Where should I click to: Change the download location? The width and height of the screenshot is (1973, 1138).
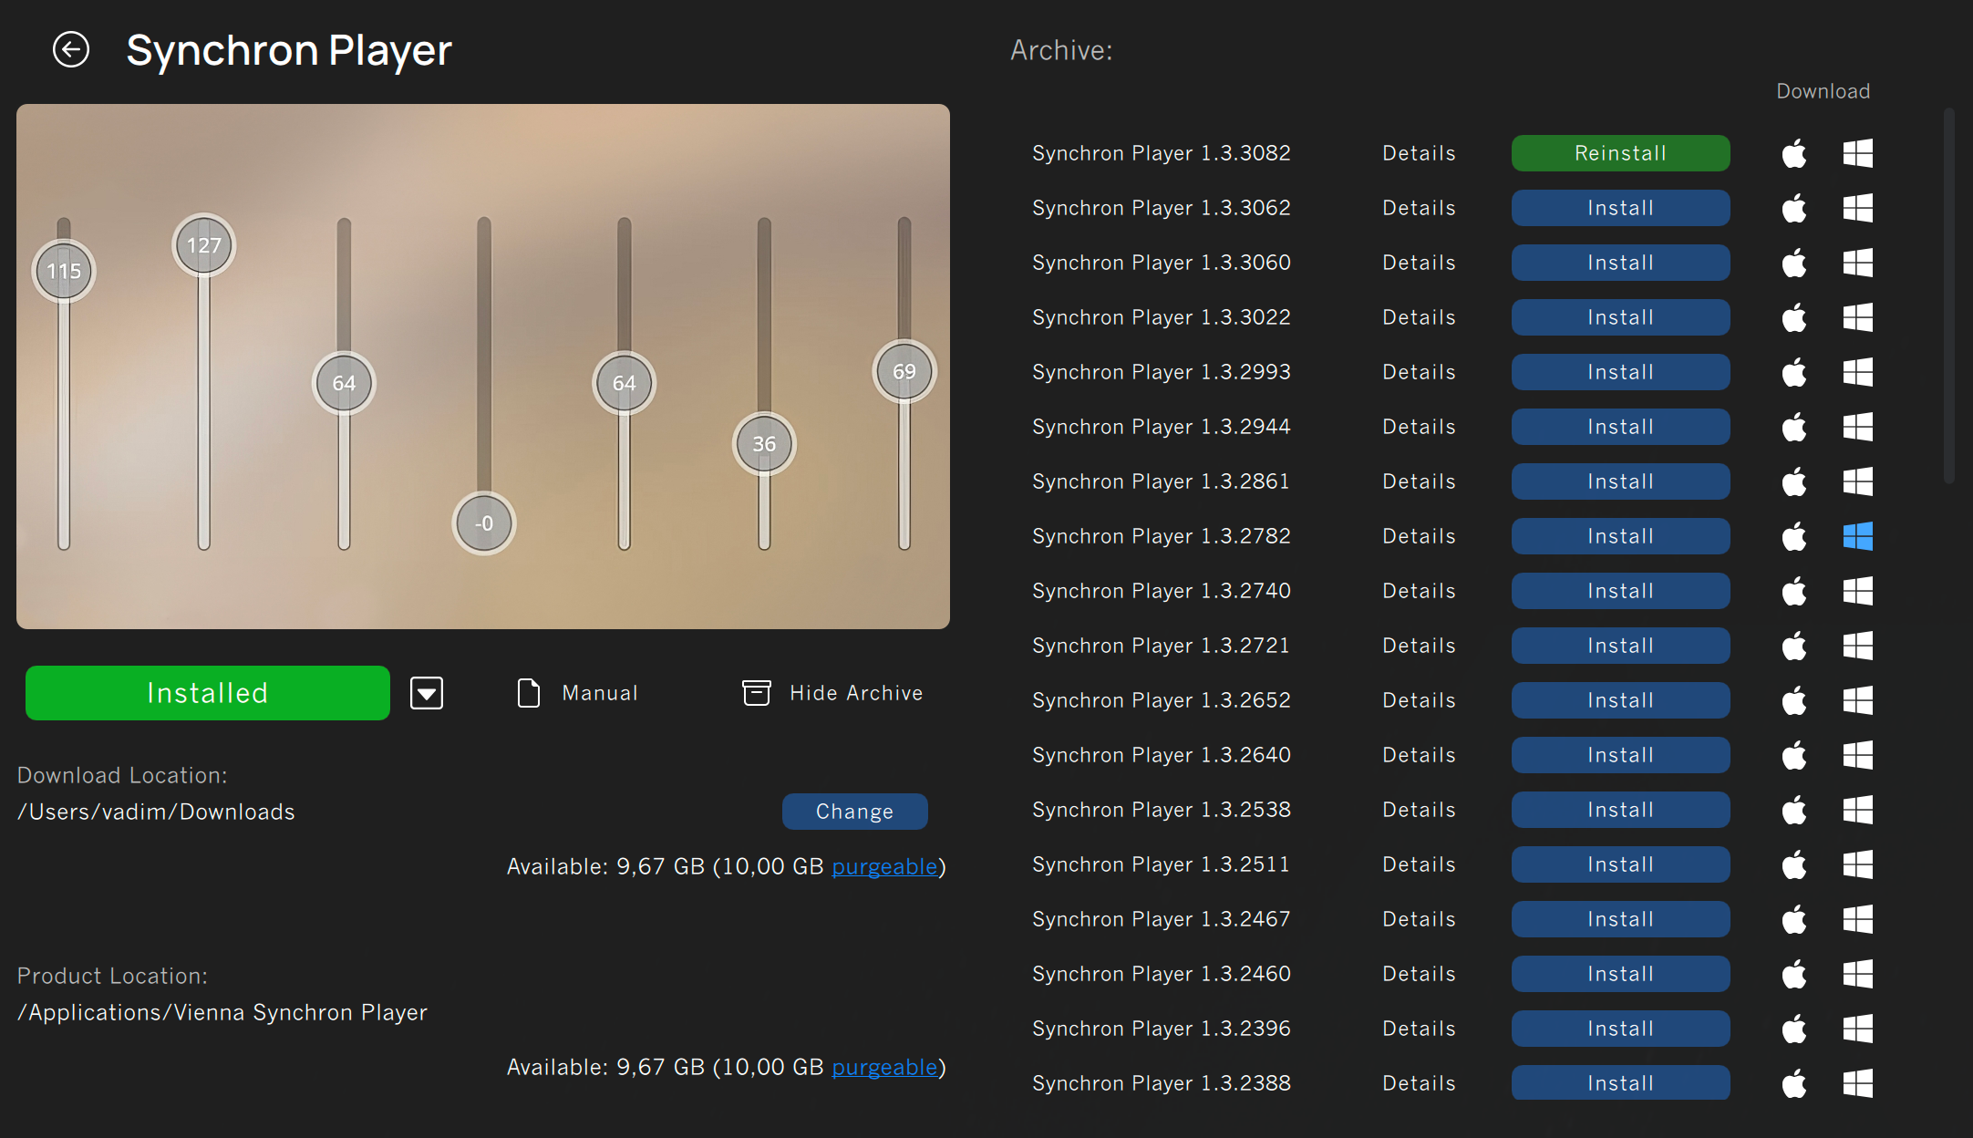[855, 812]
